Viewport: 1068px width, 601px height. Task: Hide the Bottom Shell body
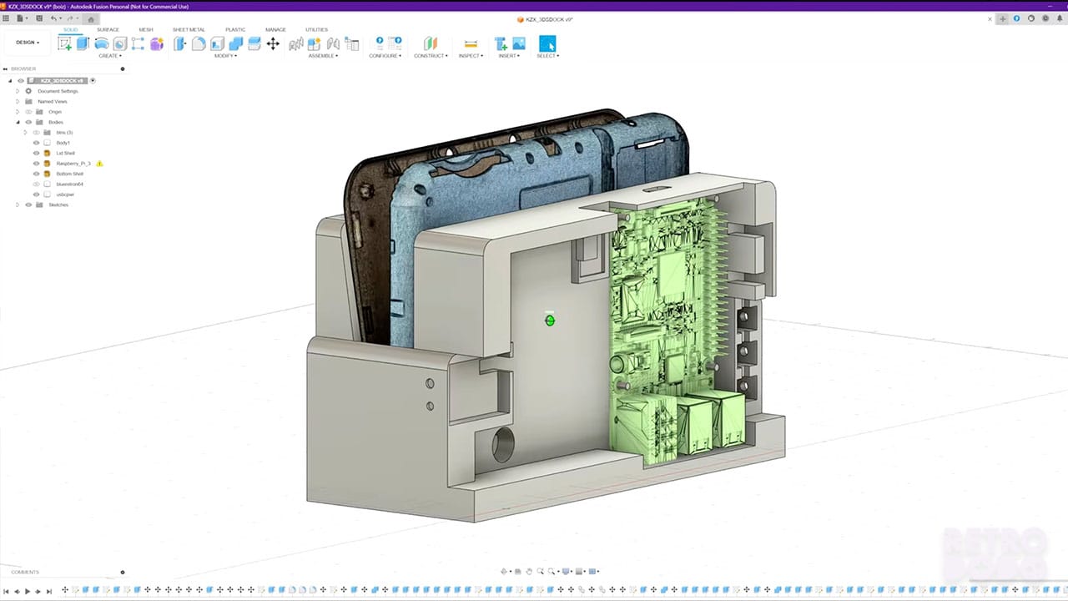[x=36, y=174]
